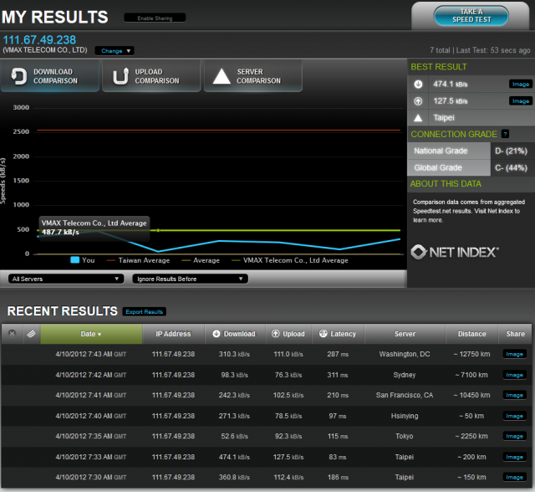Click the Export Results button
The width and height of the screenshot is (535, 492).
(144, 312)
